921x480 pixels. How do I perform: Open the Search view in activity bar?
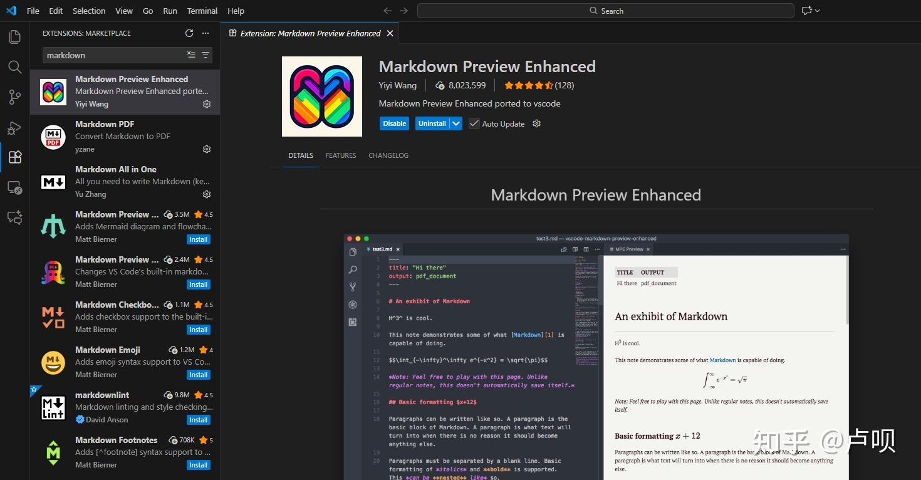coord(14,66)
